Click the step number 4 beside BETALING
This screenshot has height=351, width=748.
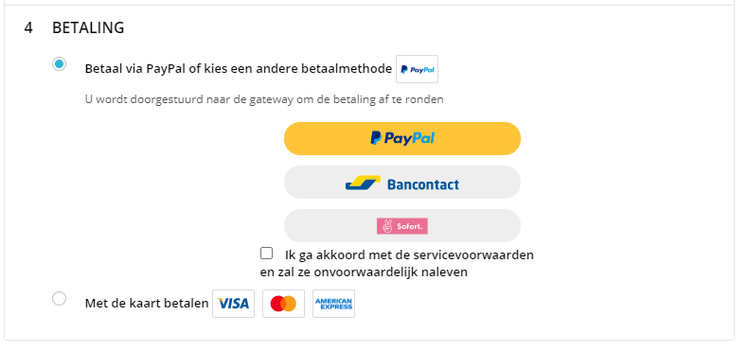point(28,27)
